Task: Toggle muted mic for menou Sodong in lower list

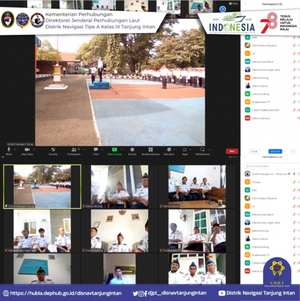Action: [x=294, y=247]
